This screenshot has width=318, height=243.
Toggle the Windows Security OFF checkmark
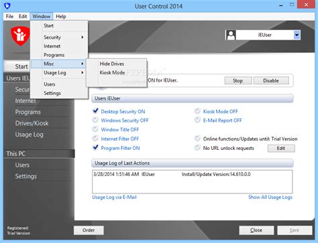pos(95,120)
